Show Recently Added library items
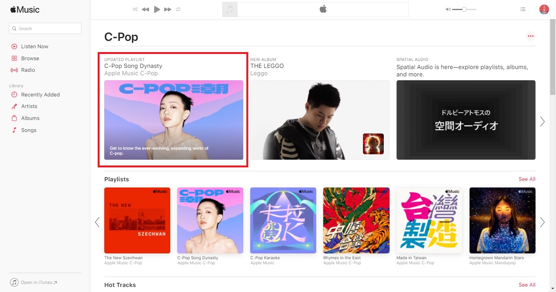556x292 pixels. pos(40,95)
